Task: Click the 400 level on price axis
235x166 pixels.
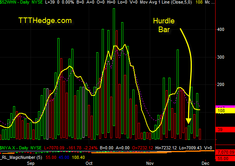Action: coord(221,29)
